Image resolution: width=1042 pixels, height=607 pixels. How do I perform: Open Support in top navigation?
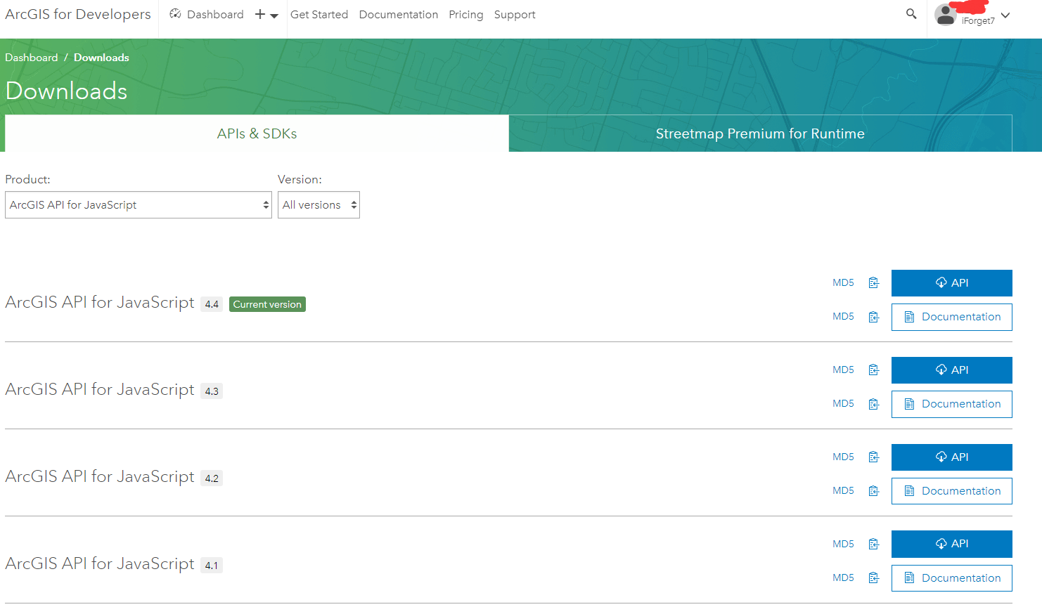pyautogui.click(x=515, y=15)
